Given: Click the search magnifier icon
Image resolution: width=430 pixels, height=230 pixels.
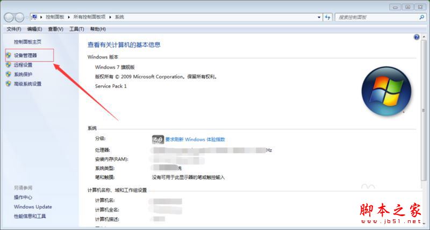Looking at the screenshot, I should (x=421, y=17).
